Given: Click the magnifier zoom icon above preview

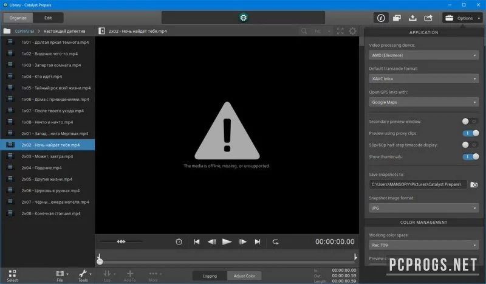Looking at the screenshot, I should 304,31.
